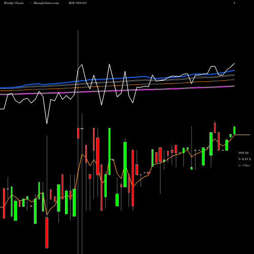The height and width of the screenshot is (254, 254).
Task: Click the 'V: 0.85 X' volume text
Action: (244, 159)
